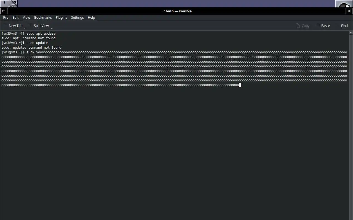This screenshot has height=220, width=353.
Task: Click the round tray icon at the top-right of the desktop
Action: [344, 4]
